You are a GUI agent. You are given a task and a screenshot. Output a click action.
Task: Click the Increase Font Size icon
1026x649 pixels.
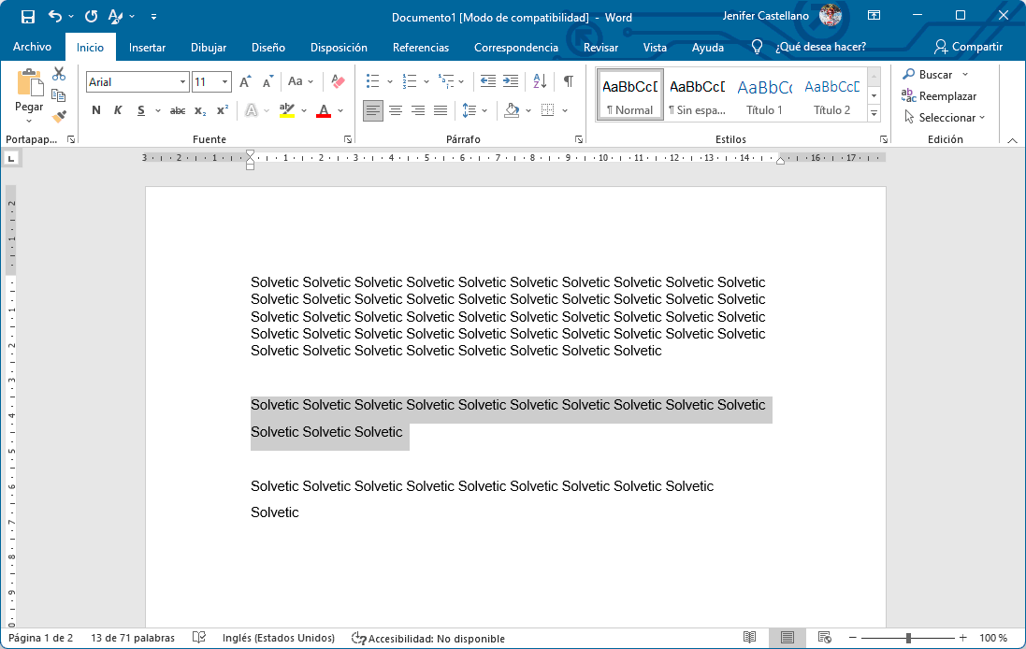[x=244, y=82]
